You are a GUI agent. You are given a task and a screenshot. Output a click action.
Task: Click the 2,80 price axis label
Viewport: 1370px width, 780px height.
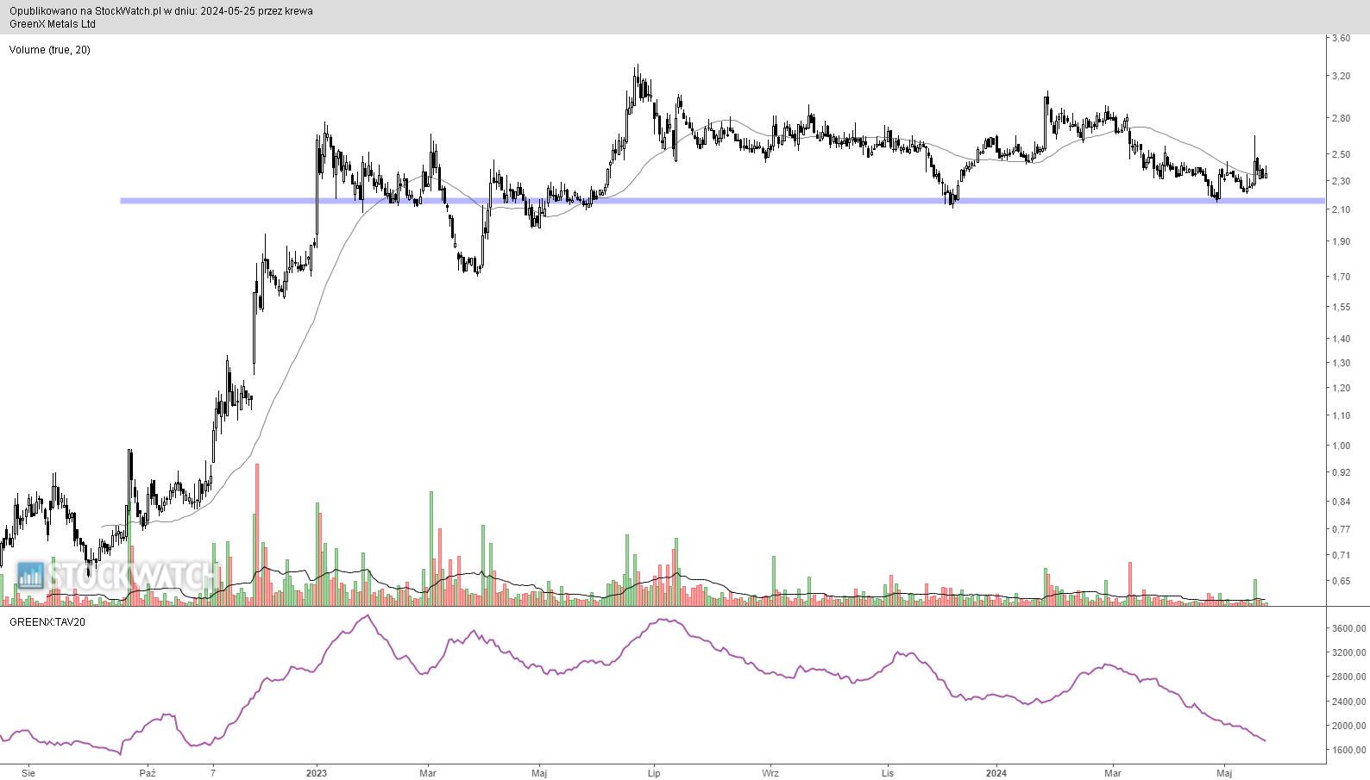coord(1341,118)
